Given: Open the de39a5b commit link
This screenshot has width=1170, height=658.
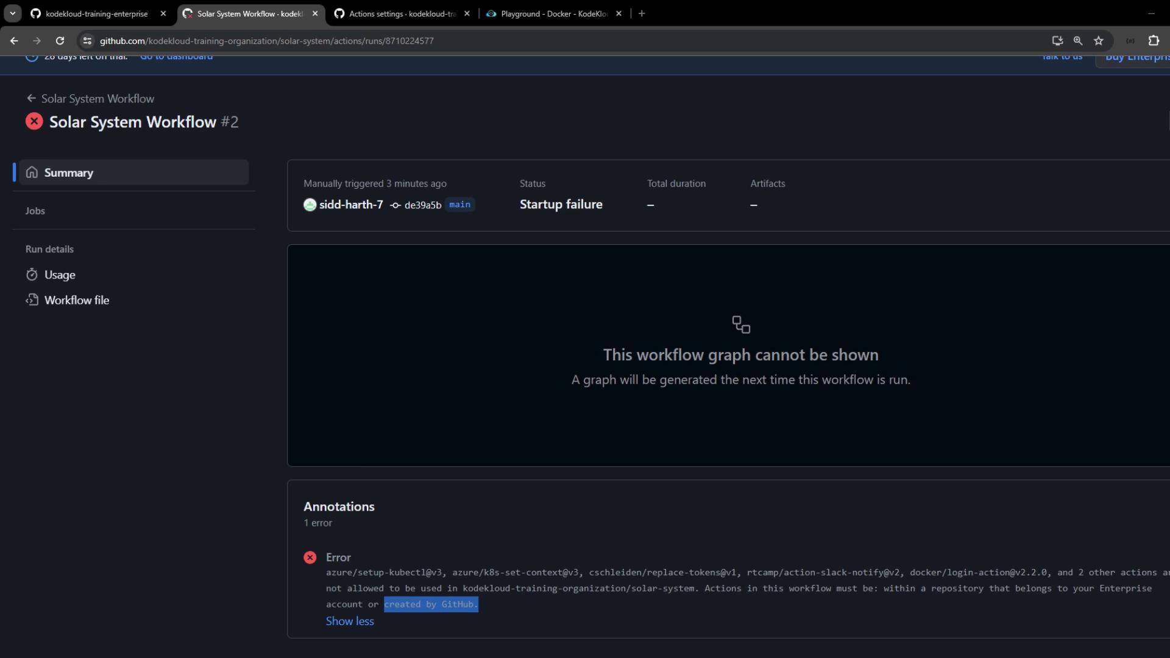Looking at the screenshot, I should click(x=422, y=205).
